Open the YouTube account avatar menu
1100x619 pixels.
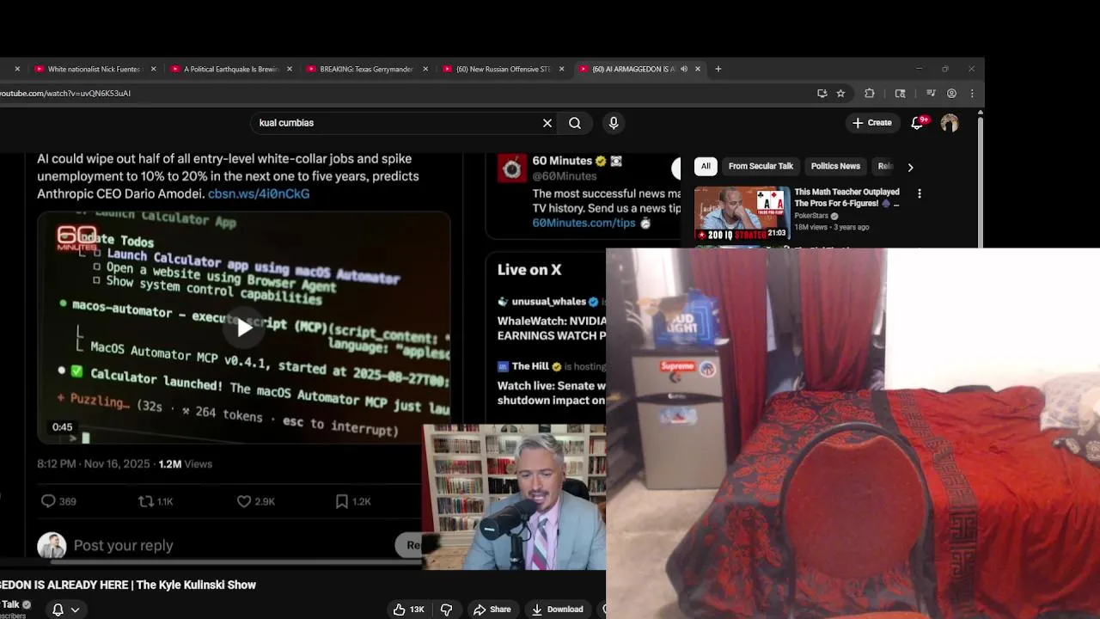pos(950,123)
